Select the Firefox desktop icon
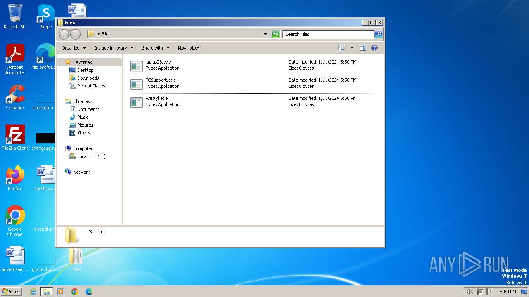The width and height of the screenshot is (529, 297). click(x=15, y=178)
